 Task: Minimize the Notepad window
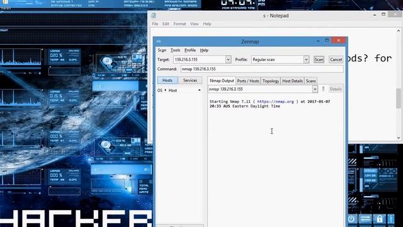tap(375, 15)
